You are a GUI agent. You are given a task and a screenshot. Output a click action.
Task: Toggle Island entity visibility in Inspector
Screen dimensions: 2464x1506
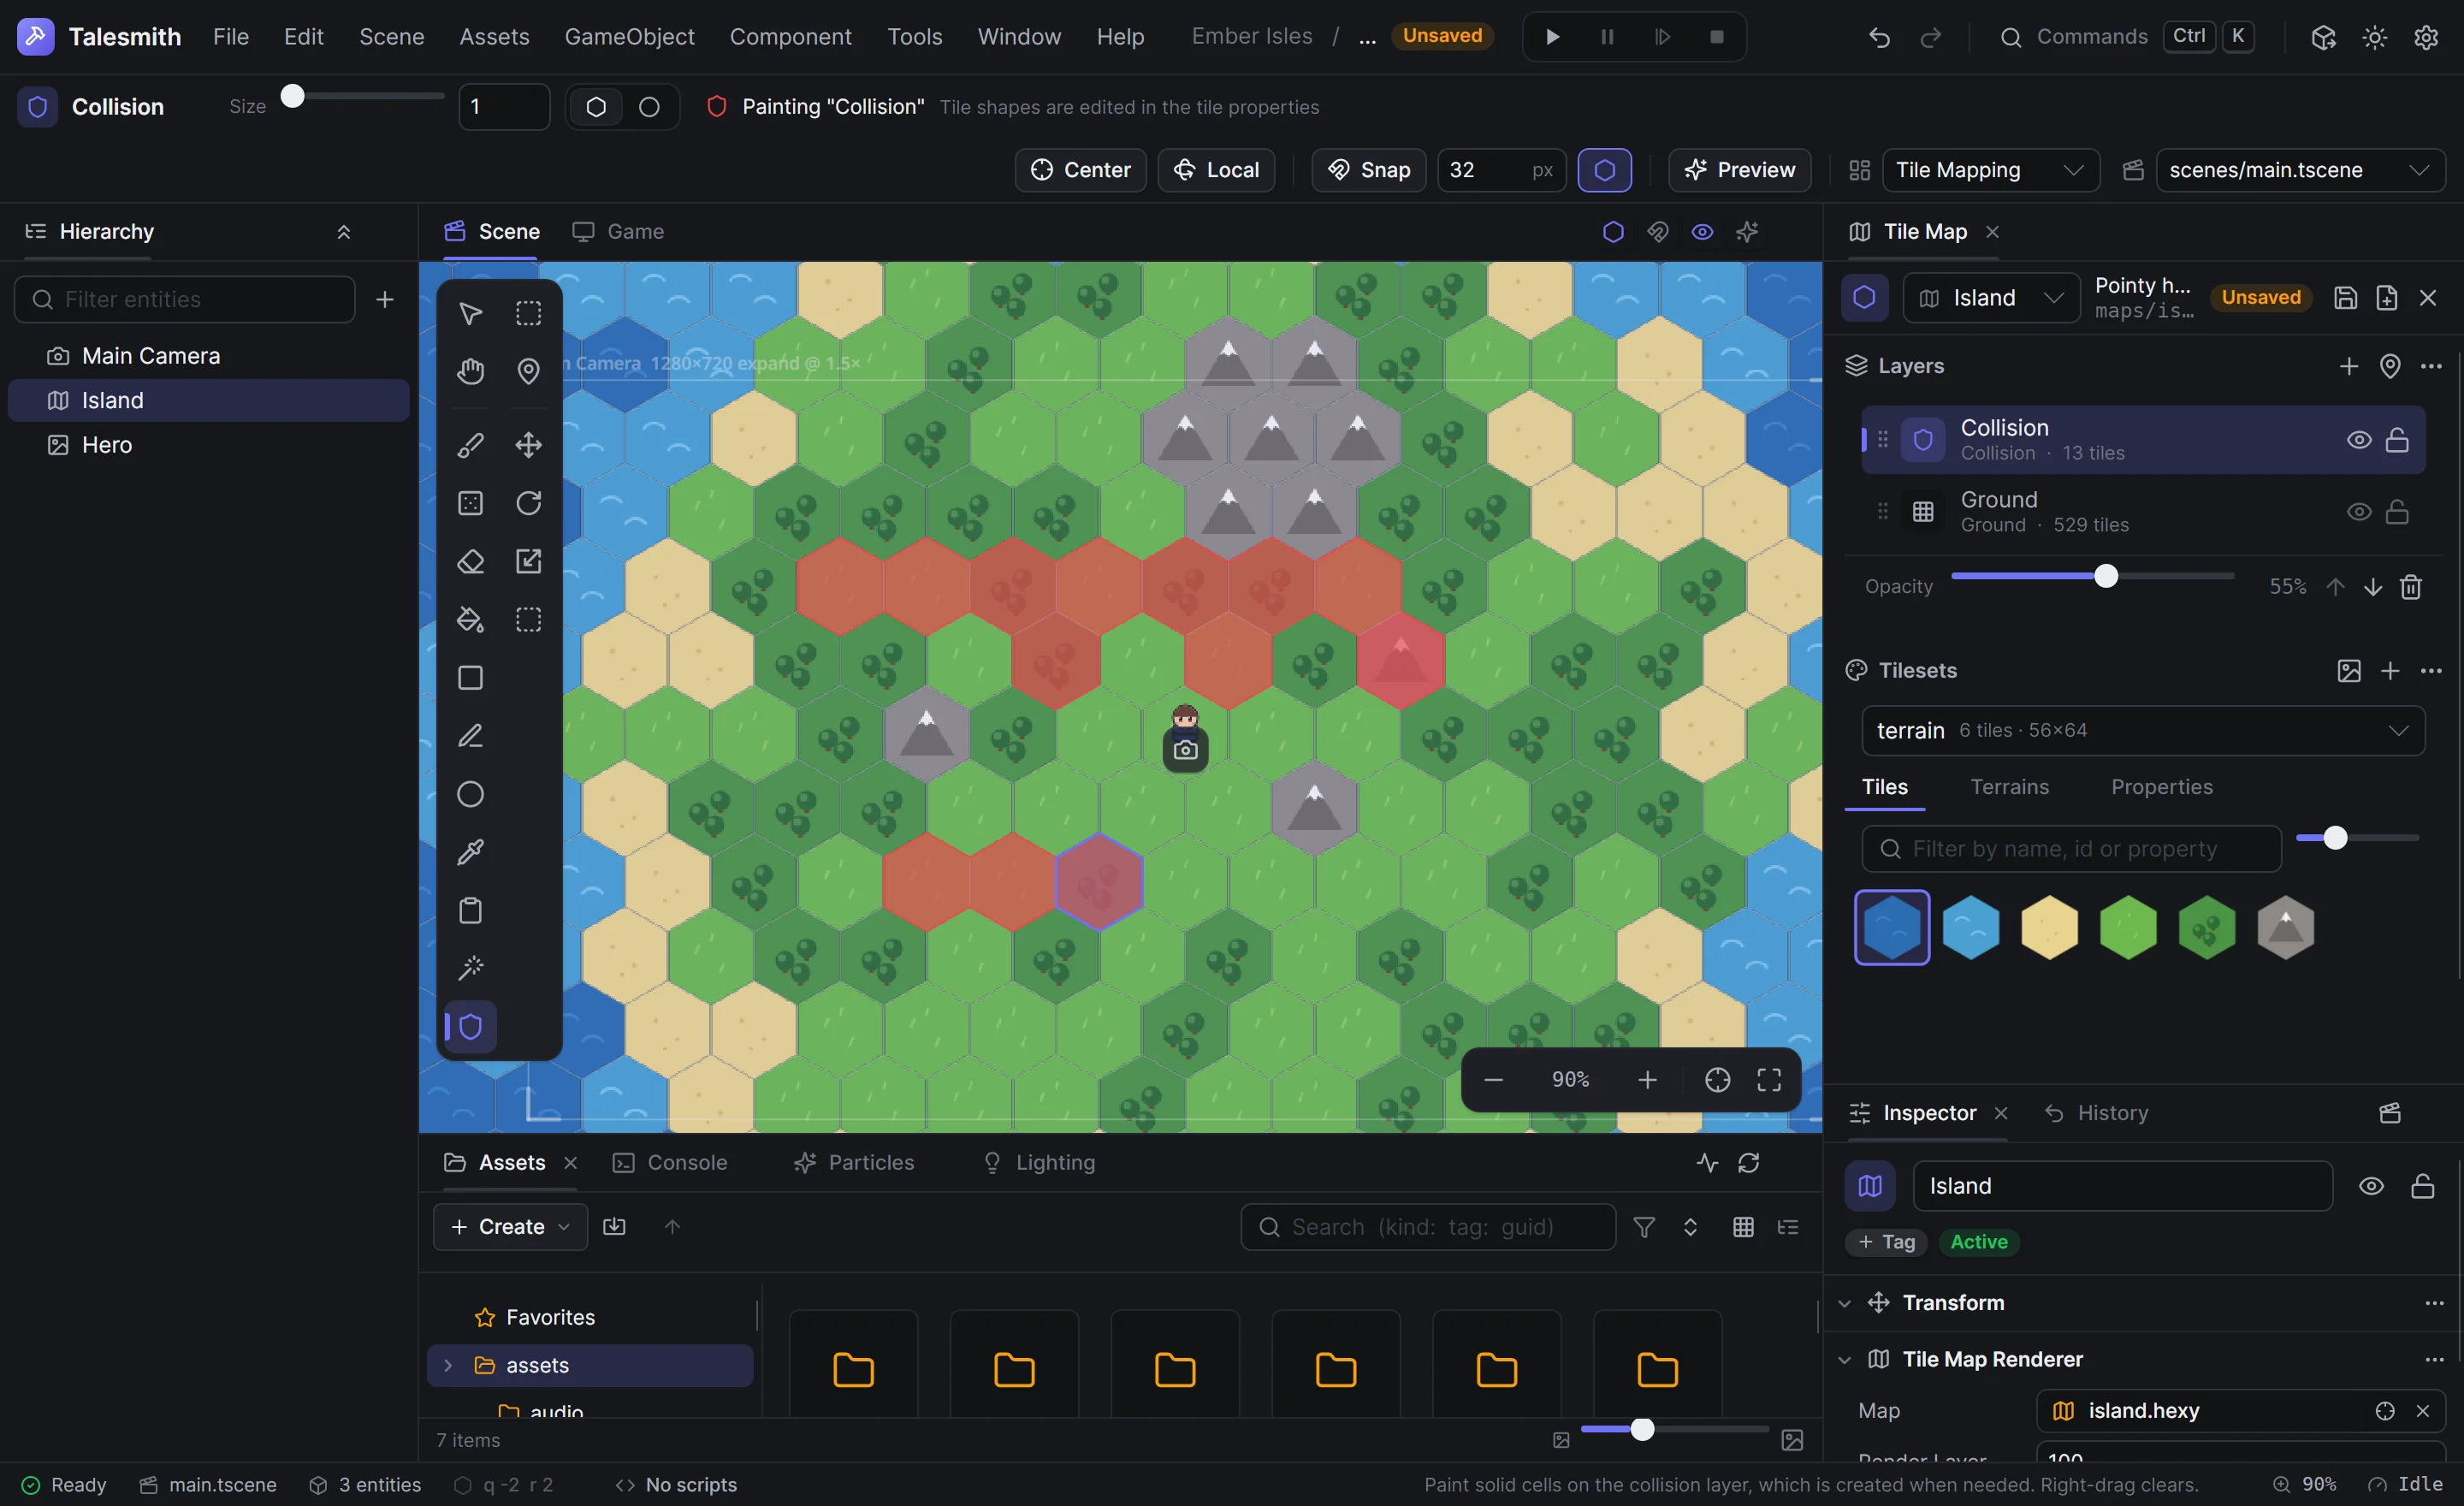pyautogui.click(x=2371, y=1186)
